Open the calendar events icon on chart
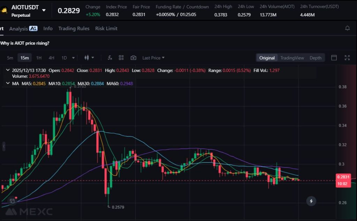 pyautogui.click(x=12, y=200)
